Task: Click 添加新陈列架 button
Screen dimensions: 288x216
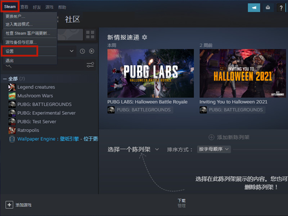Action: click(x=229, y=137)
